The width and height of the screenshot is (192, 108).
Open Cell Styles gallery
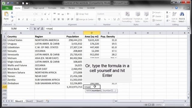tap(146, 17)
